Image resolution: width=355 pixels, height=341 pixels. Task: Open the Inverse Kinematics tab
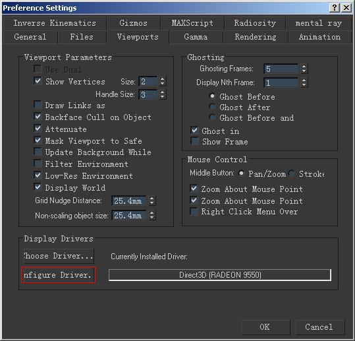(55, 23)
